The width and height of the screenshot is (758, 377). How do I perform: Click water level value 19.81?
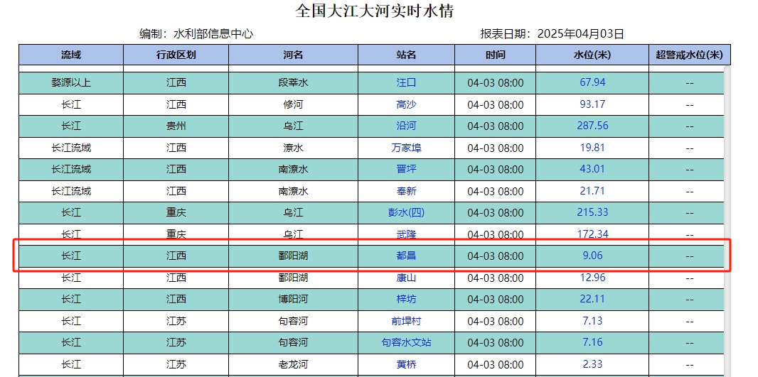(592, 147)
